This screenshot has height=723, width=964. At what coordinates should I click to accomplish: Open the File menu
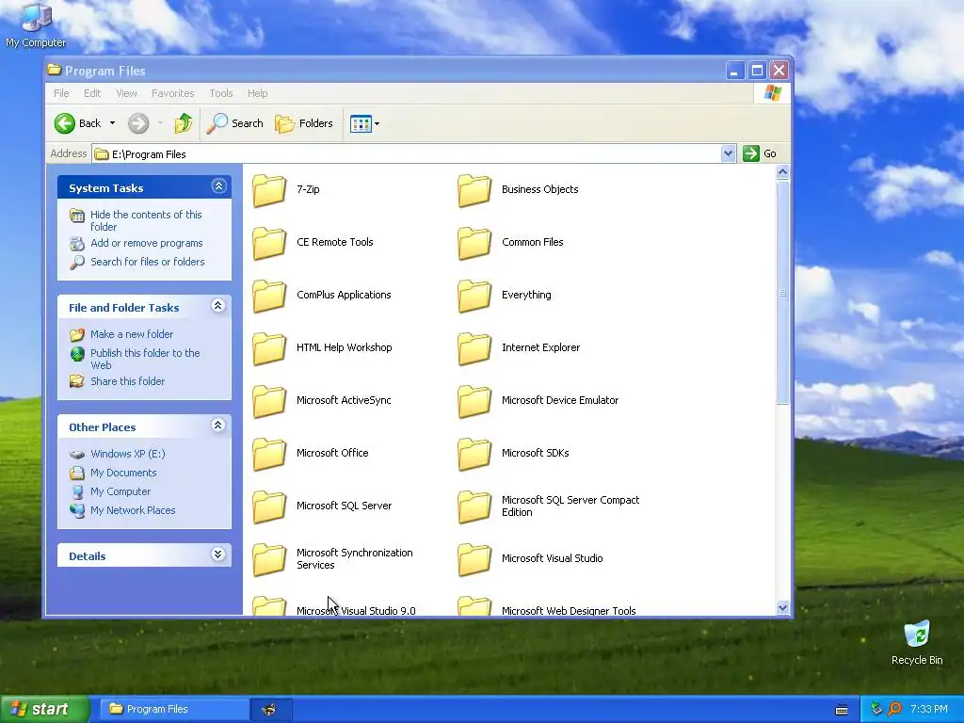click(x=61, y=93)
